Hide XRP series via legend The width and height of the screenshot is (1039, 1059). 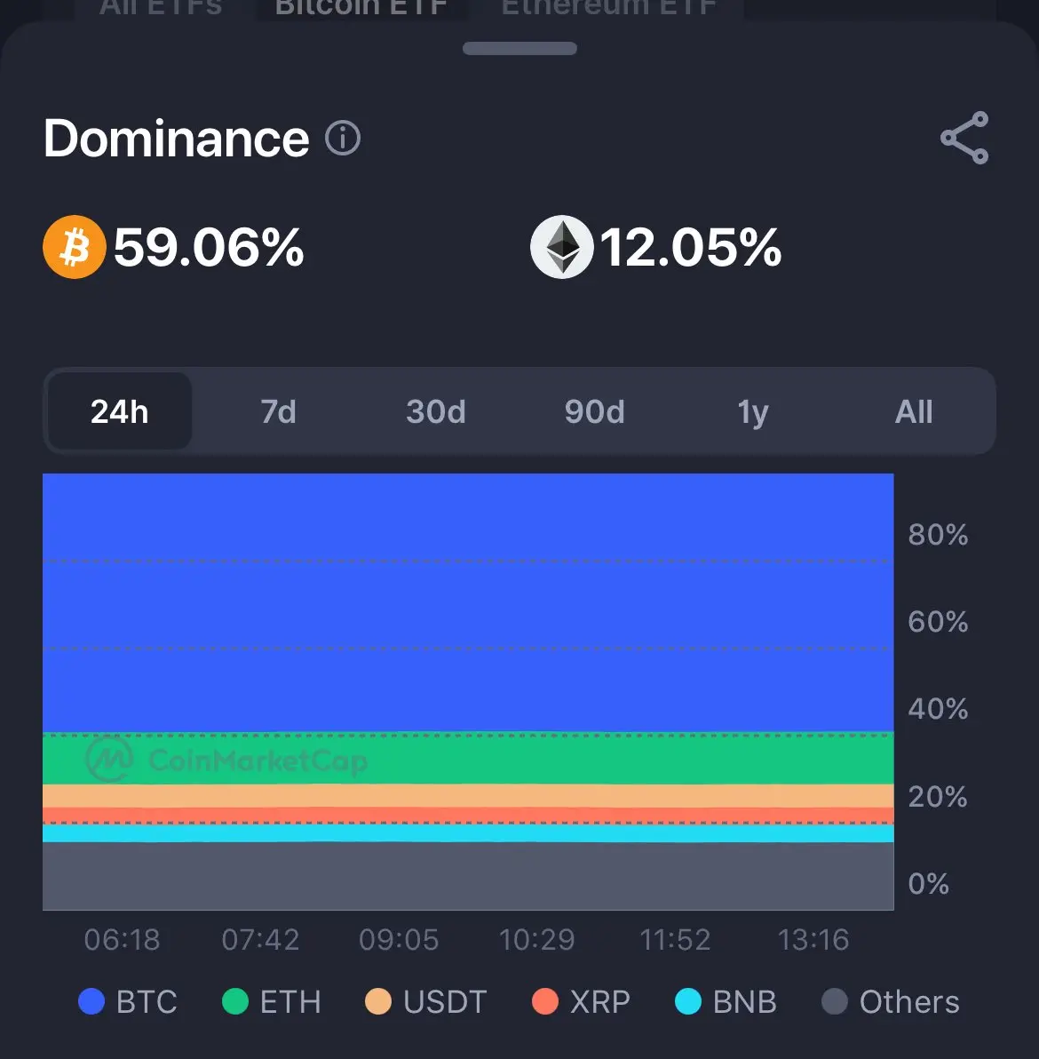point(581,1002)
